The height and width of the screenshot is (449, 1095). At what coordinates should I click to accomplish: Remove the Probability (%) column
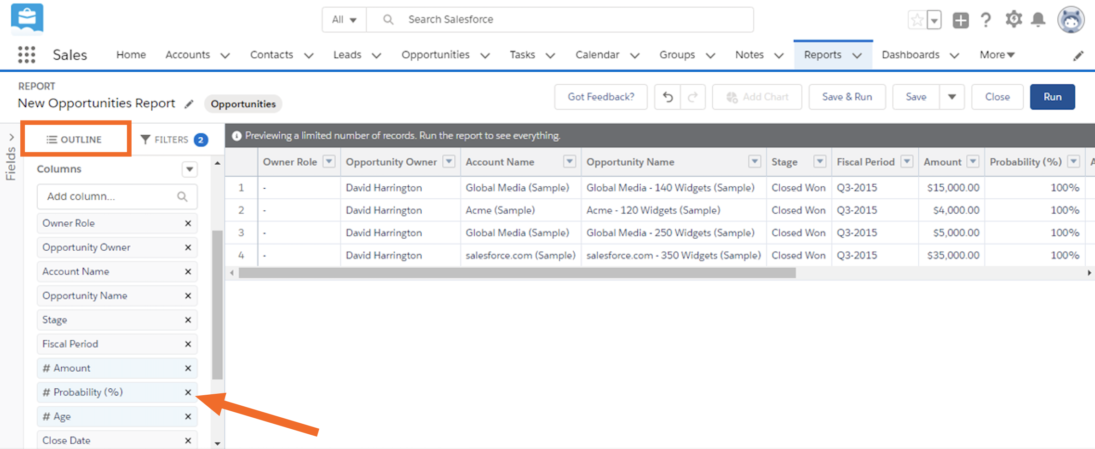coord(188,392)
